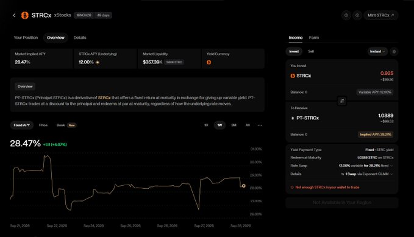The height and width of the screenshot is (237, 414).
Task: Edit the 0.925 invest amount
Action: 387,73
